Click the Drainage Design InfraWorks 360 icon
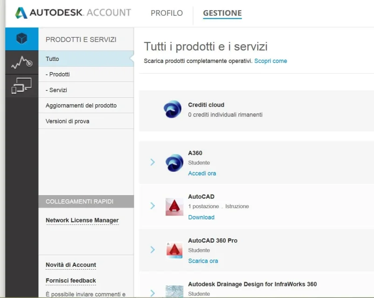This screenshot has width=374, height=298. (x=174, y=291)
